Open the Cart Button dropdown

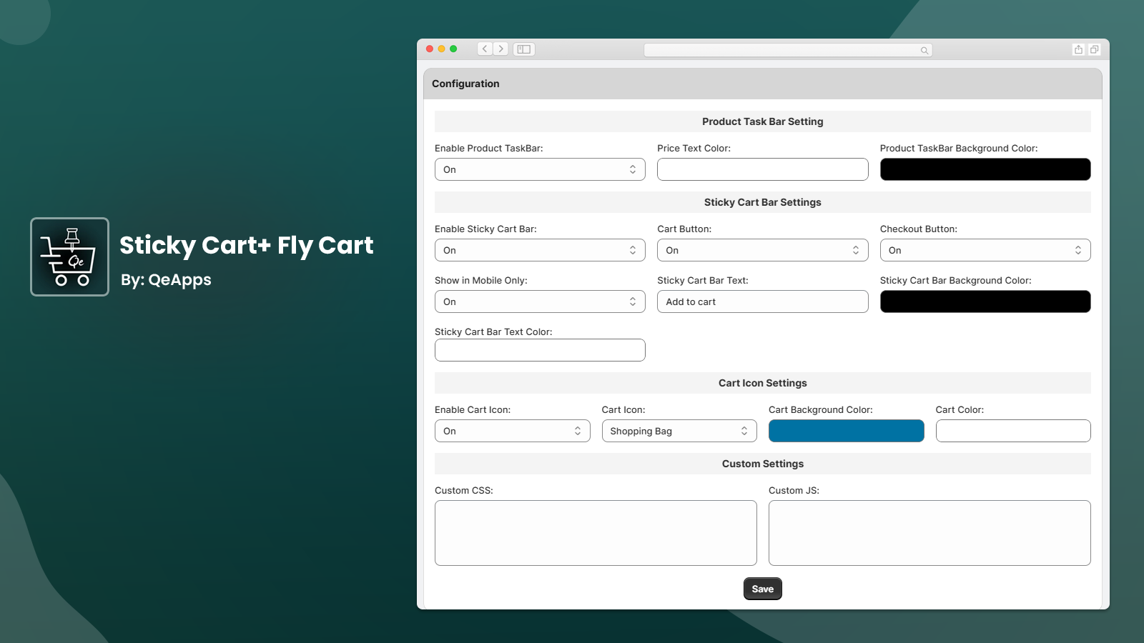coord(762,250)
